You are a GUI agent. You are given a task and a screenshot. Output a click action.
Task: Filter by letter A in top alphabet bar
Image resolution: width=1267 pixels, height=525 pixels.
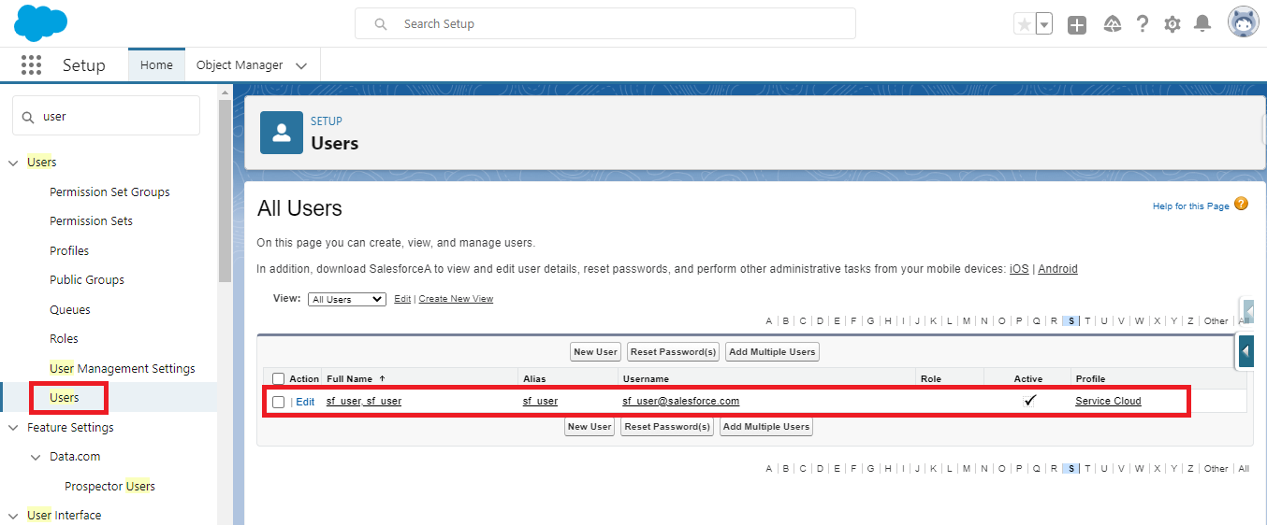pyautogui.click(x=769, y=320)
